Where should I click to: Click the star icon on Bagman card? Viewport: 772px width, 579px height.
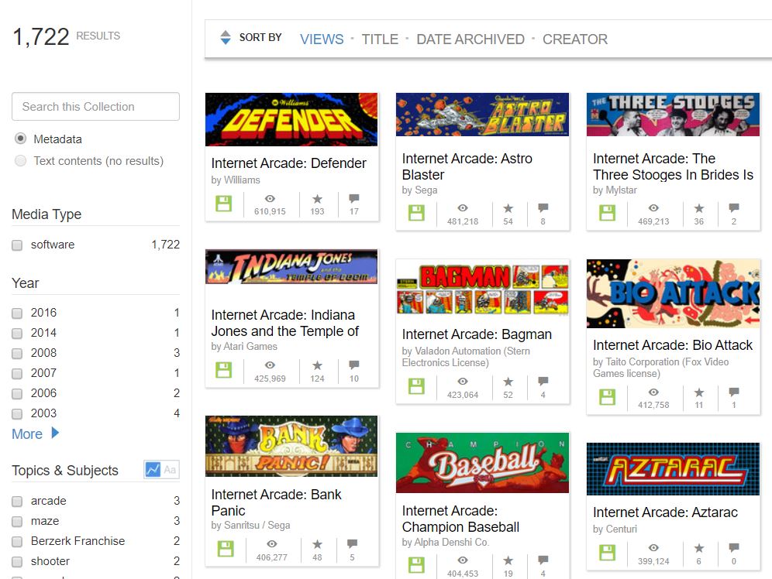[x=508, y=382]
